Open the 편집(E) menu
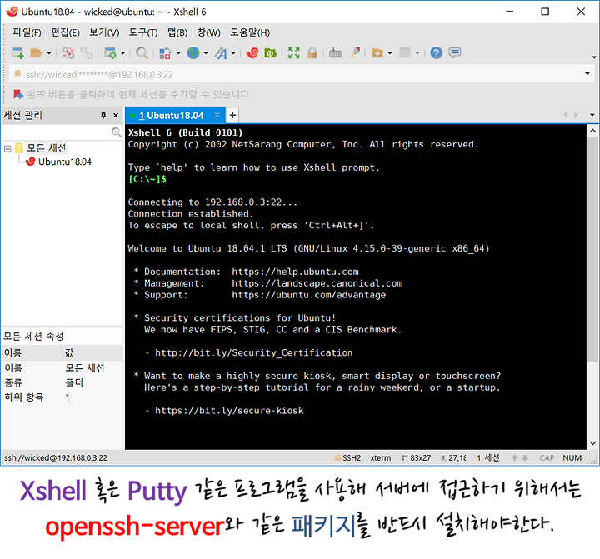This screenshot has height=559, width=600. point(66,32)
